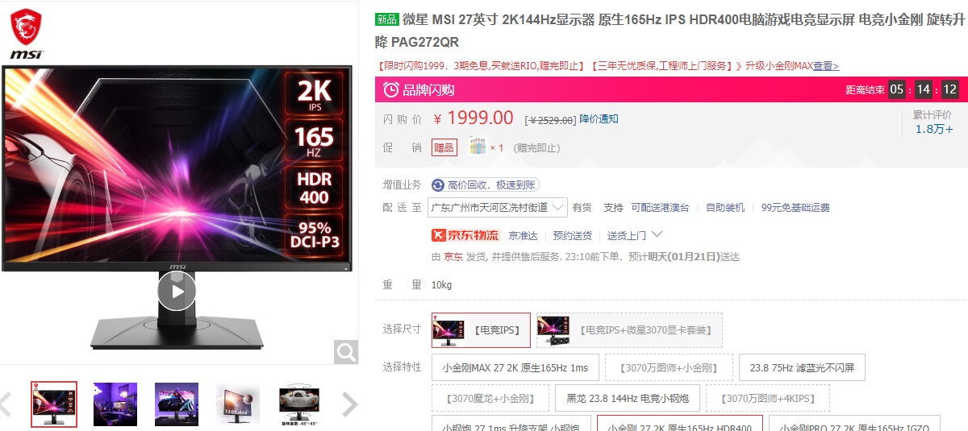Click the 新品 green badge in the title
The width and height of the screenshot is (968, 431).
pyautogui.click(x=387, y=19)
